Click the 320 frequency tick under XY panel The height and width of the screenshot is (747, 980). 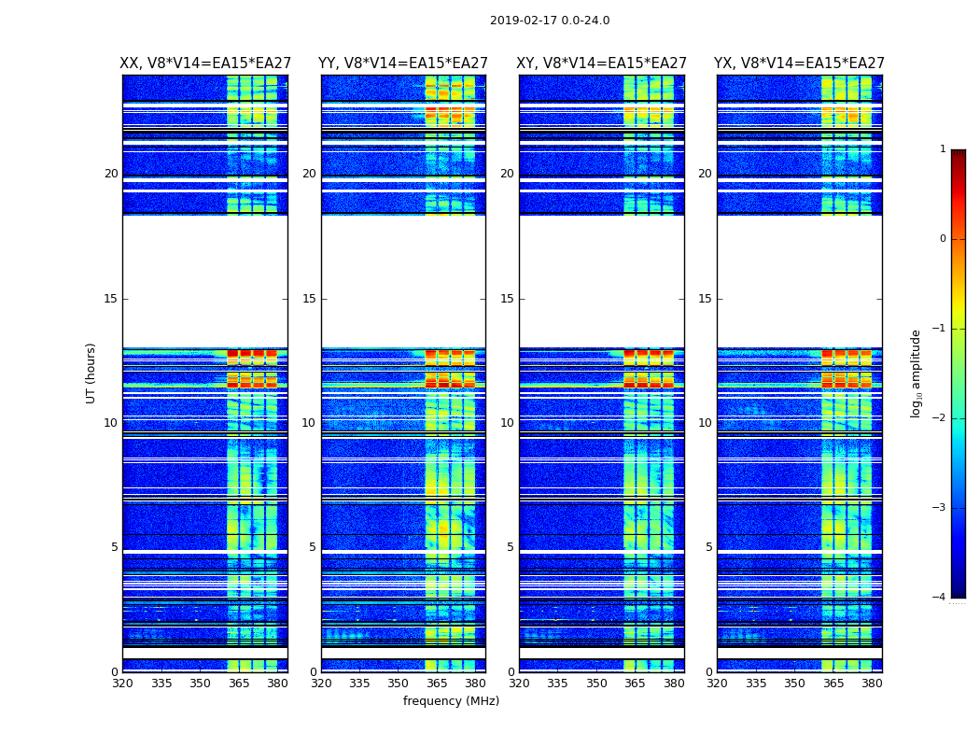pos(519,684)
